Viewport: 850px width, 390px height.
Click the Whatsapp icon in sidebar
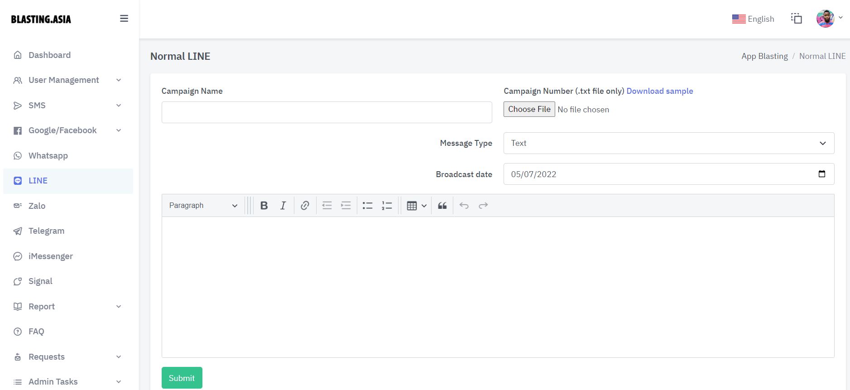coord(18,156)
